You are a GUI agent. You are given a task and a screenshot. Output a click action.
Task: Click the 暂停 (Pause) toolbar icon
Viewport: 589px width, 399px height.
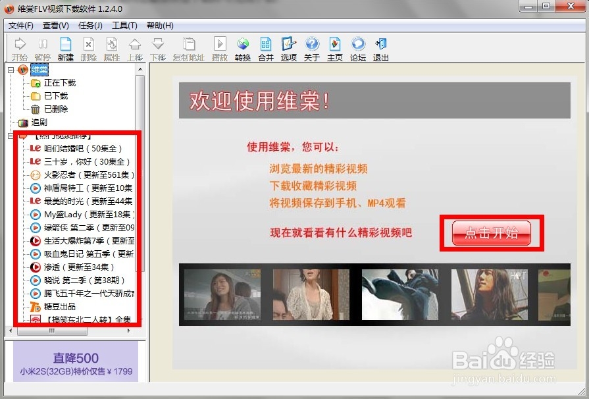[x=42, y=49]
